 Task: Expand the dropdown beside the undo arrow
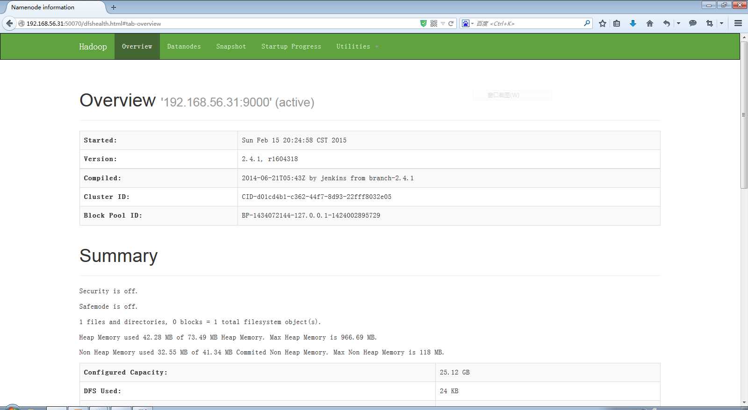pos(678,23)
